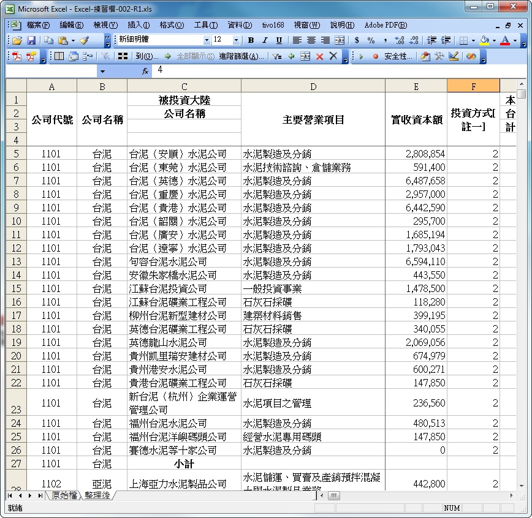The width and height of the screenshot is (532, 518).
Task: Click the 安全性... button
Action: click(x=398, y=56)
